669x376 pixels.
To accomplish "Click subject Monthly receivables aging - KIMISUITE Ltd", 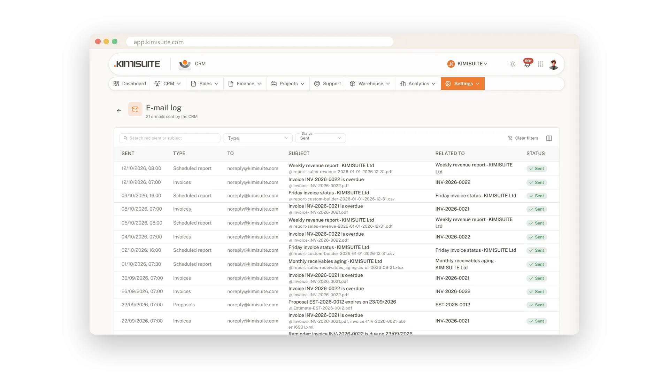I will click(335, 261).
